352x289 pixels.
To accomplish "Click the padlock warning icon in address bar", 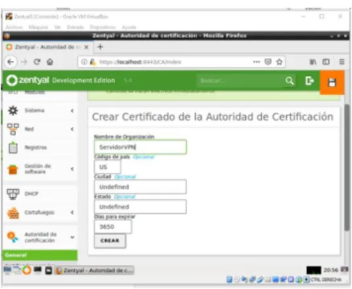I will [93, 62].
